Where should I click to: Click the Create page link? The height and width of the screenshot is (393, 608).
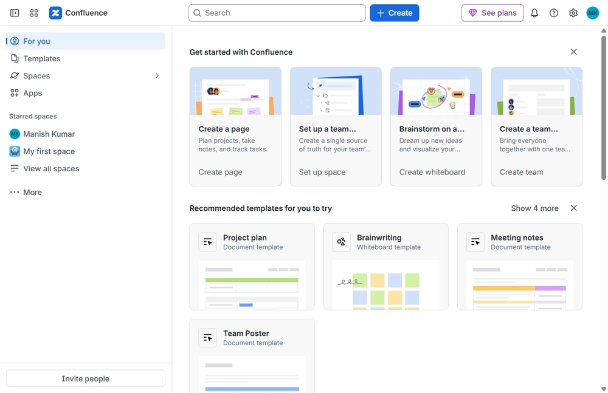(x=220, y=172)
